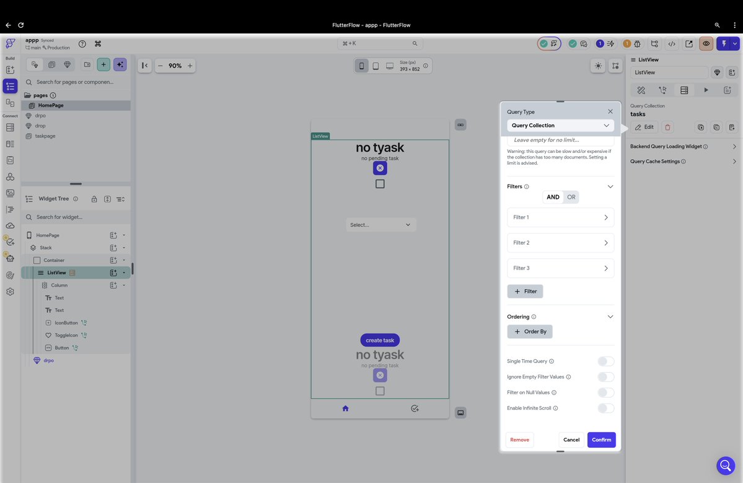Select the run/preview eye icon in toolbar
Image resolution: width=743 pixels, height=483 pixels.
pos(706,43)
